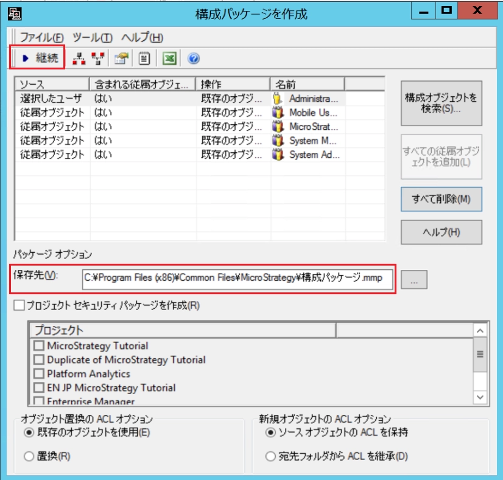This screenshot has width=503, height=480.
Task: Close the 構成パッケージを作成 window
Action: [477, 11]
